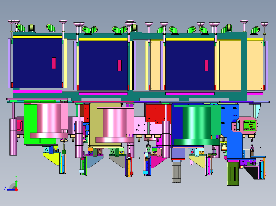The image size is (276, 206).
Task: Click the green Y axis arrow of the triad
Action: (x=16, y=184)
